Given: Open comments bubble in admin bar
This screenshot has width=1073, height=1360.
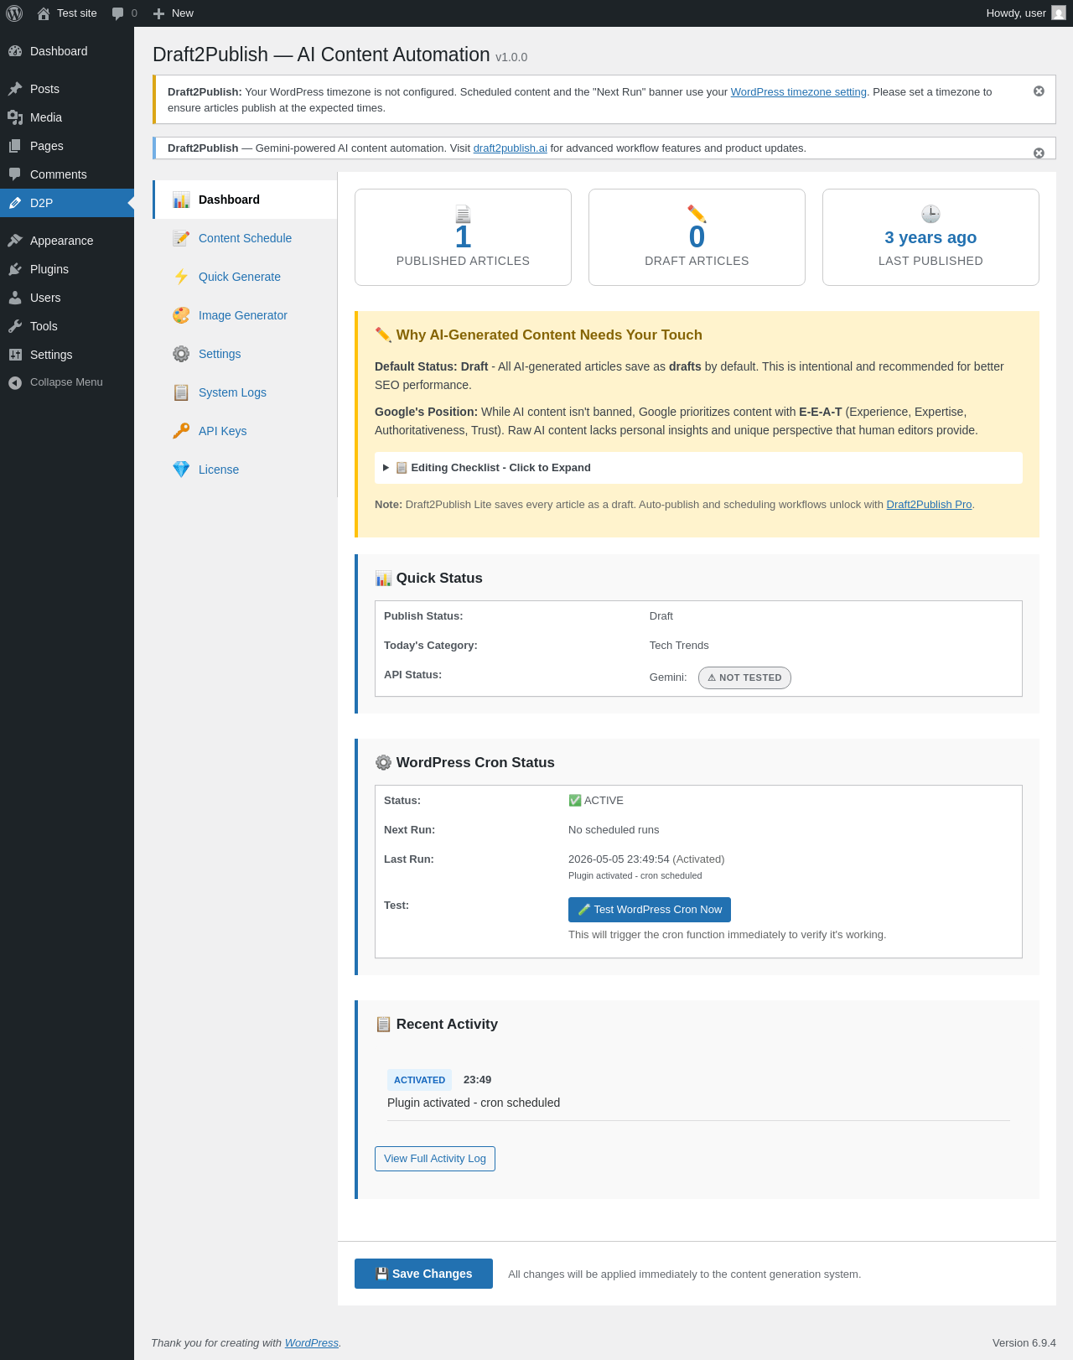Looking at the screenshot, I should pos(124,13).
